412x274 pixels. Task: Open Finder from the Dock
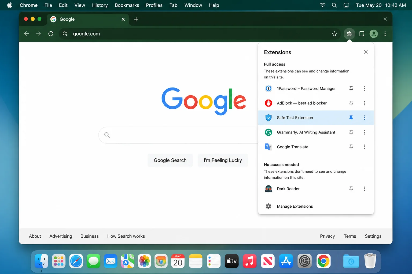41,261
